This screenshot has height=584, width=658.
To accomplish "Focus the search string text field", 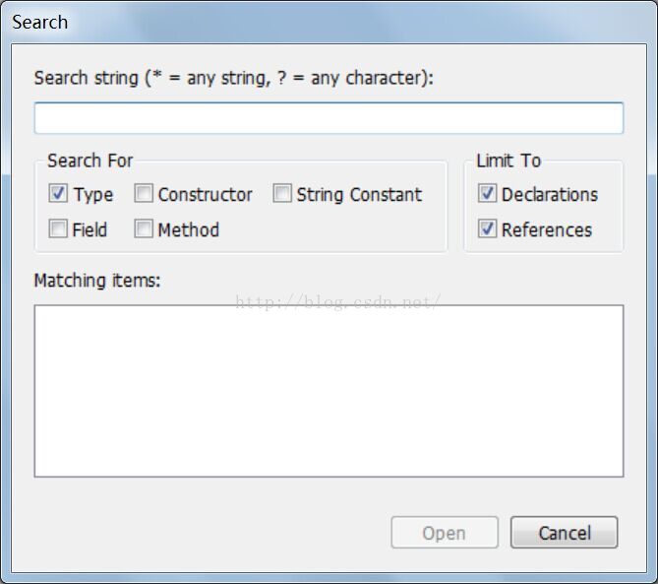I will point(329,118).
